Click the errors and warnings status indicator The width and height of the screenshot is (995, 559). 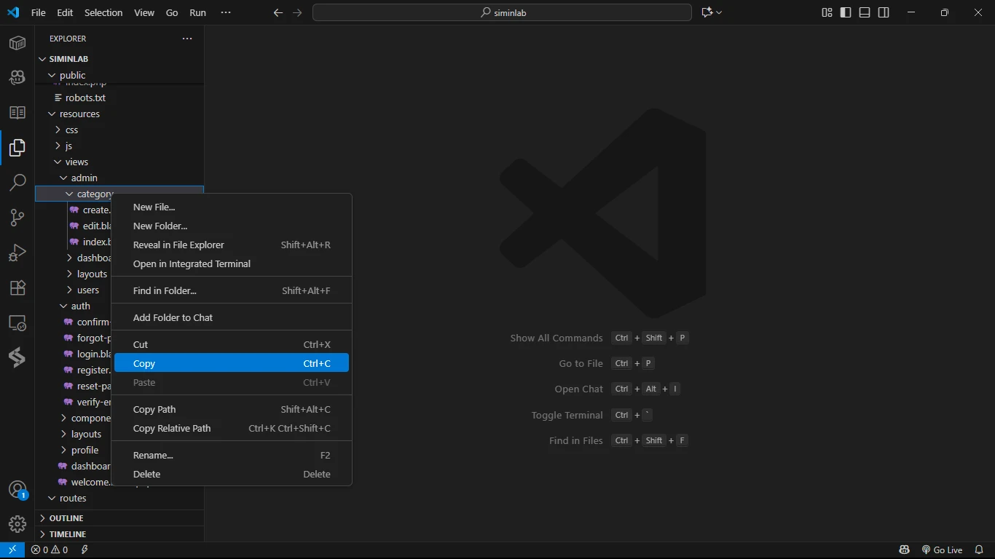[50, 550]
